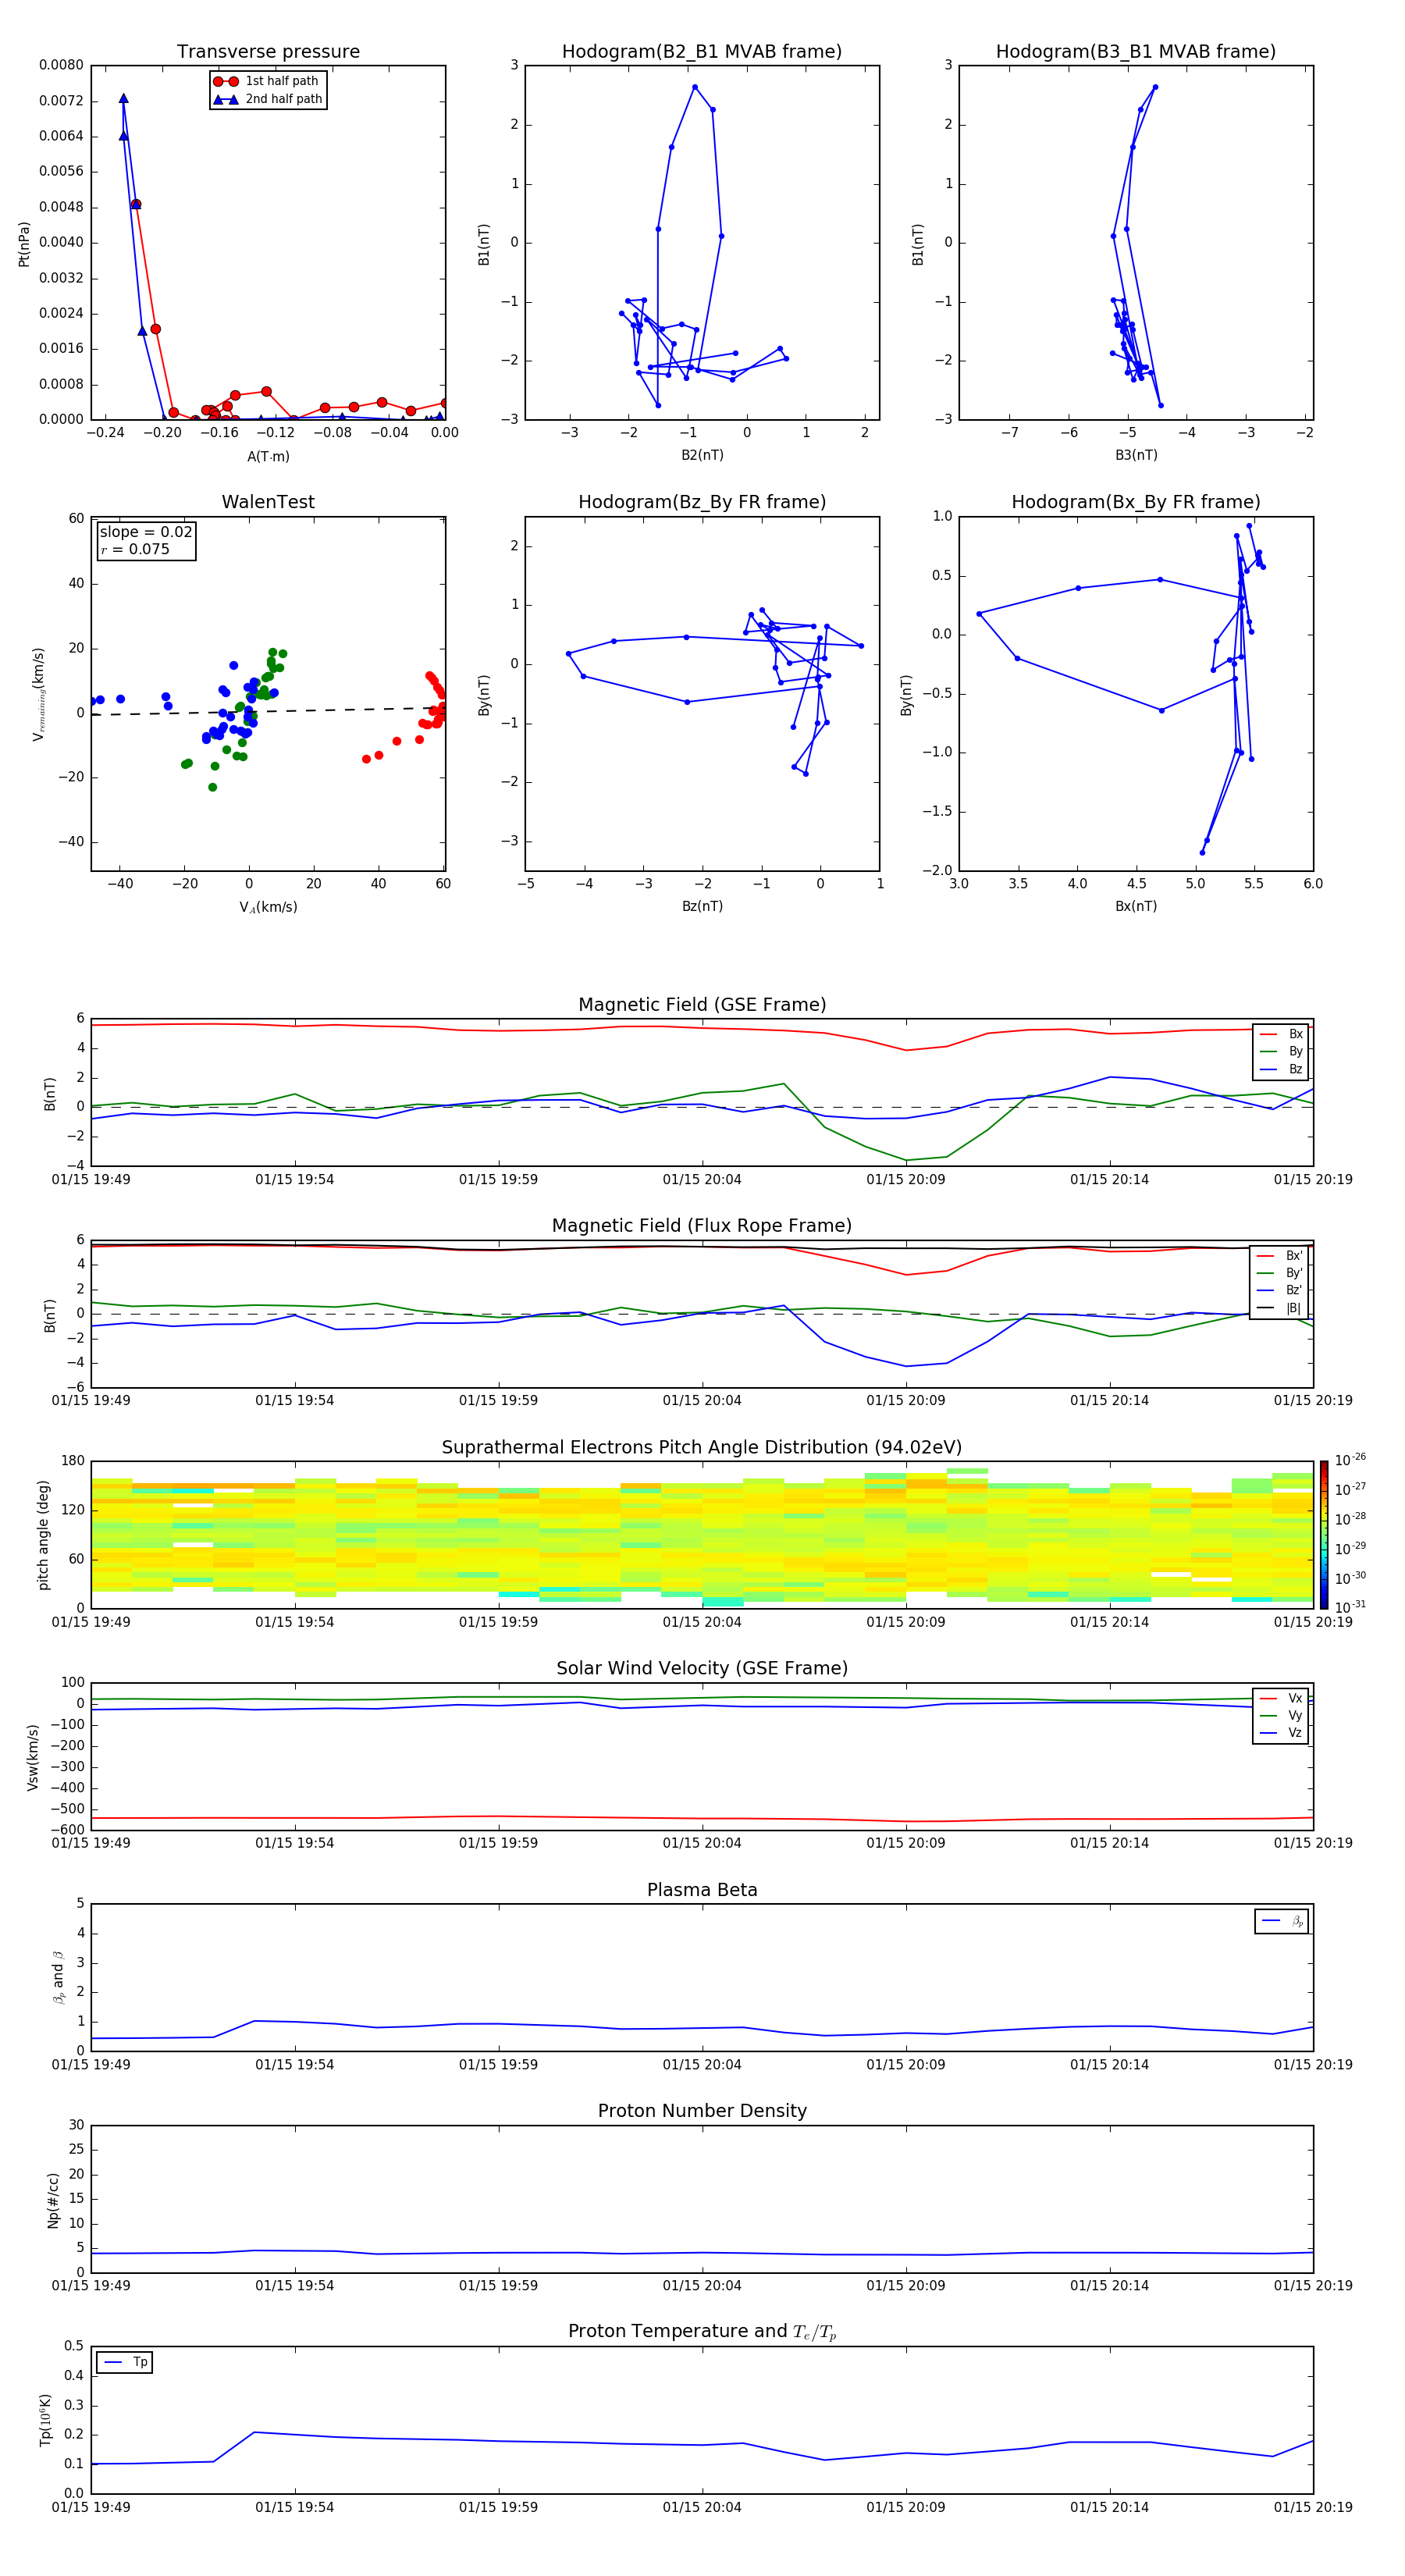
Task: Select the Bx legend entry in GSE magnetic field plot
Action: tap(1281, 1034)
